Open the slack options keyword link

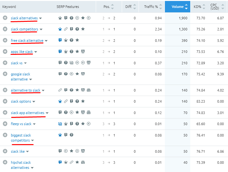coord(21,101)
